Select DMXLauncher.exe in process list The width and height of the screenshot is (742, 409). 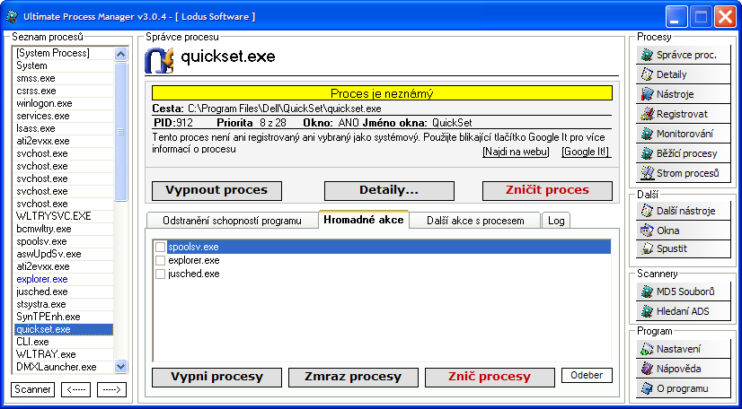point(64,367)
